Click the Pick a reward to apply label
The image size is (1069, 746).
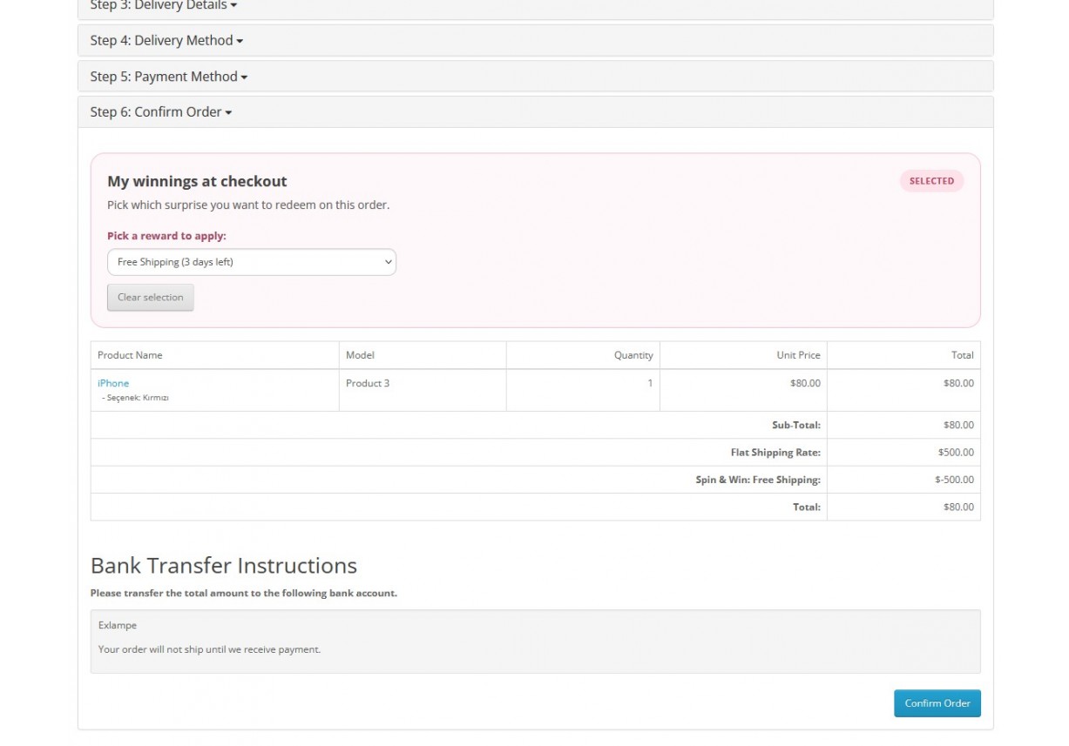(166, 236)
